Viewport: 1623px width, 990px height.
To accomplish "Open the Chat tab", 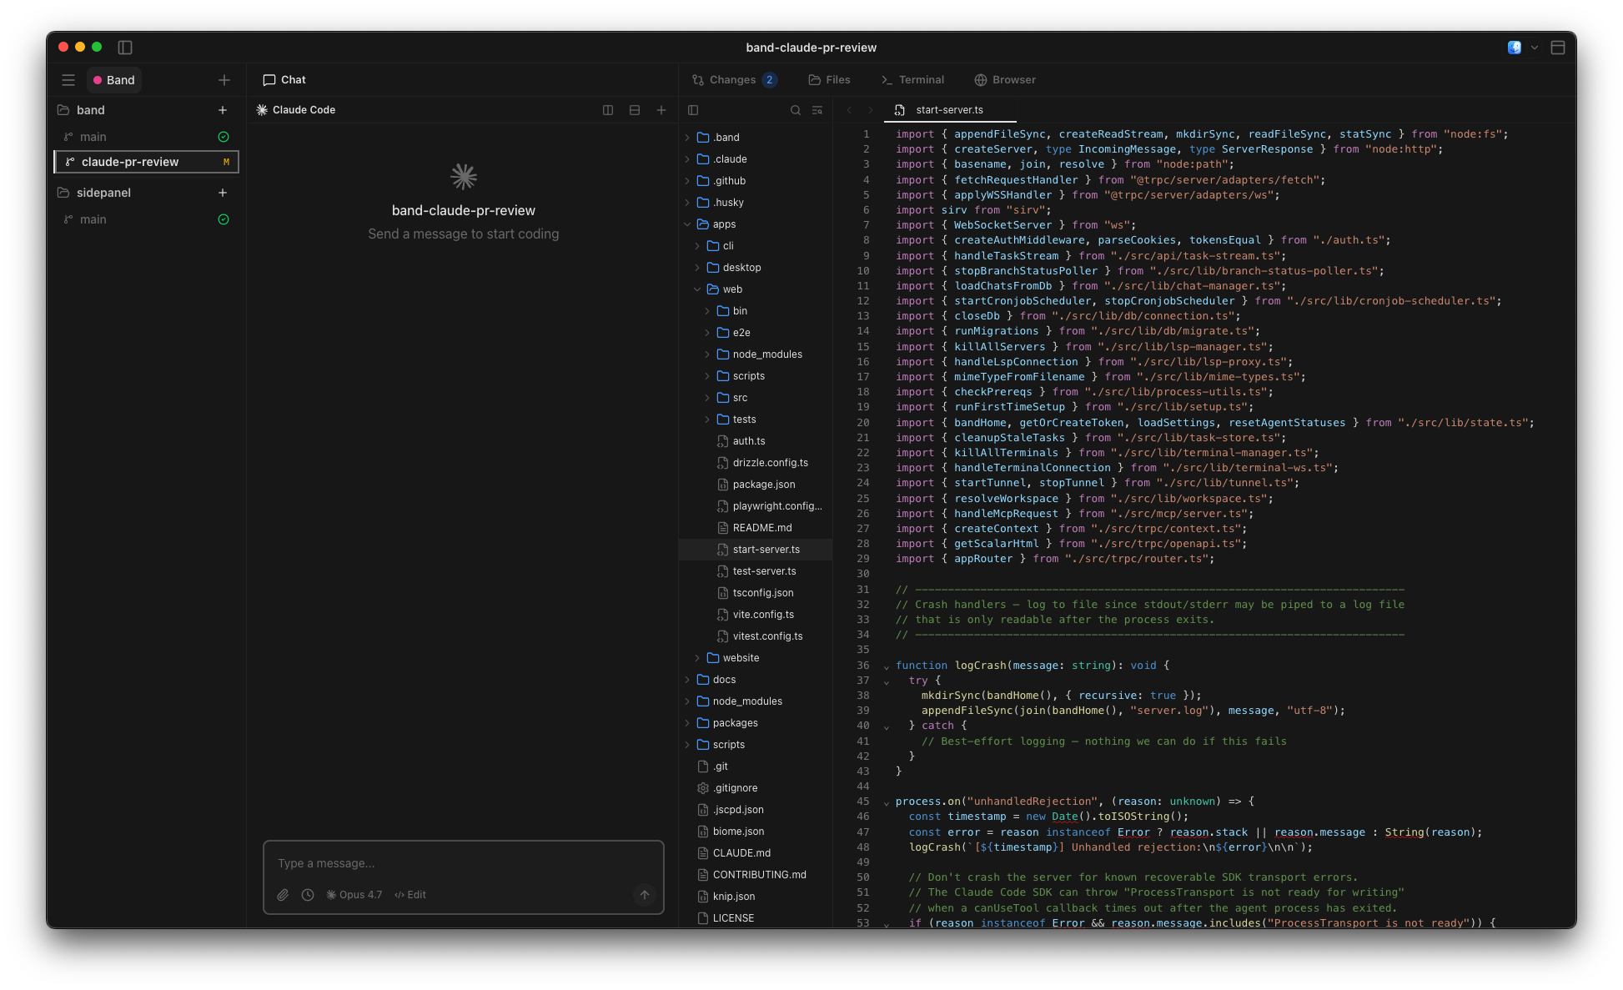I will click(x=284, y=80).
